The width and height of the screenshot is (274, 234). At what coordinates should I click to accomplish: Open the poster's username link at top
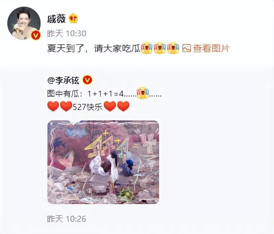[56, 19]
